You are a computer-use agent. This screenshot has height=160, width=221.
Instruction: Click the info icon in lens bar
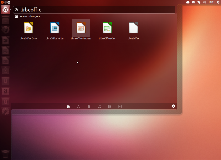pos(174,106)
